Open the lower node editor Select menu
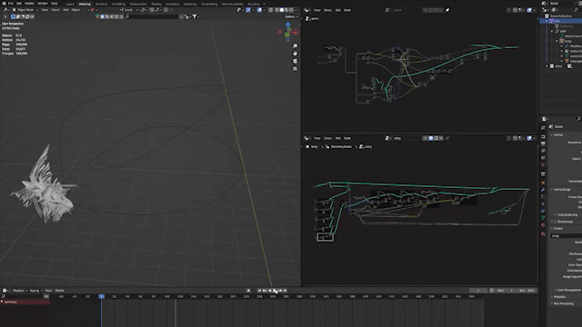Image resolution: width=582 pixels, height=327 pixels. click(327, 138)
